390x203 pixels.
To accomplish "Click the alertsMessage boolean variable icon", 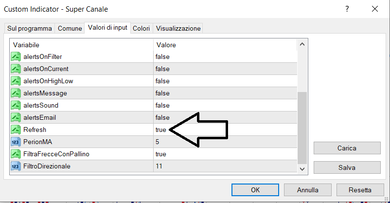I will click(15, 93).
